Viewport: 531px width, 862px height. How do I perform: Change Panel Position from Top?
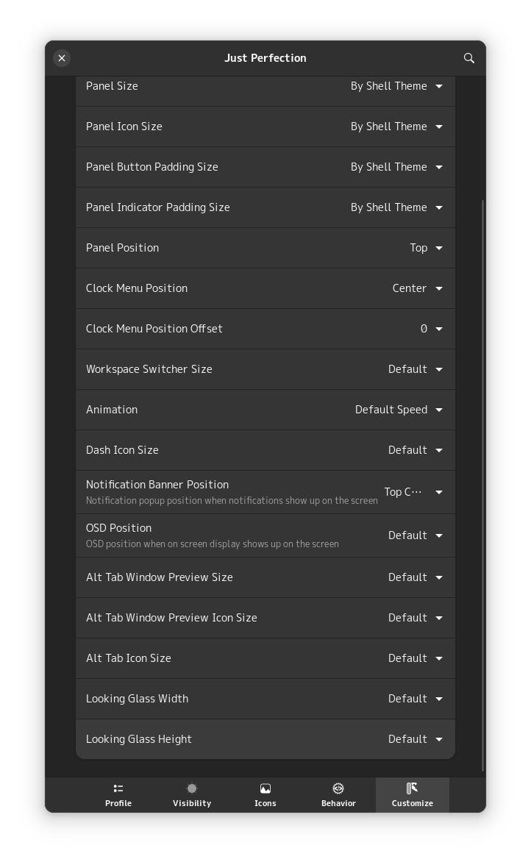pos(426,248)
